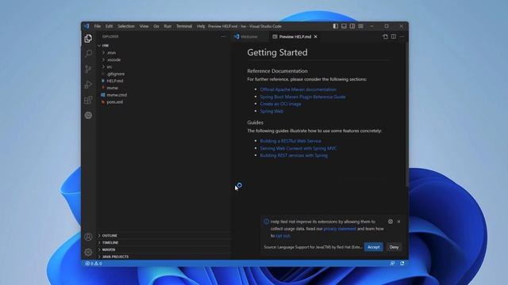Click the Show Source icon in the editor toolbar

pos(385,37)
